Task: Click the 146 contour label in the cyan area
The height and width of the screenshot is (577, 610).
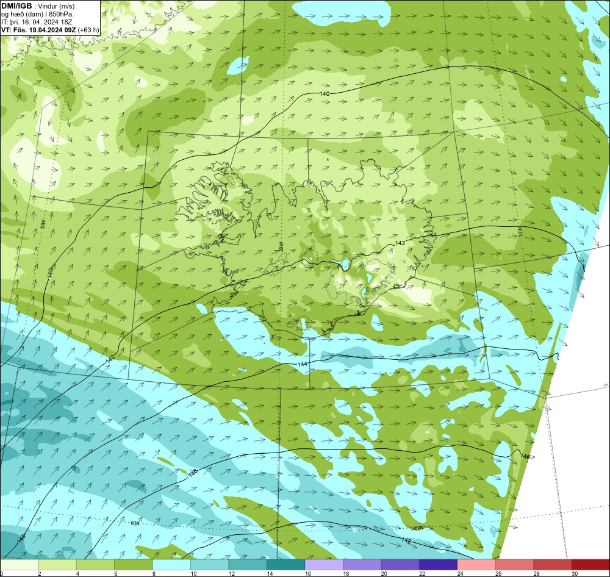Action: [x=193, y=473]
